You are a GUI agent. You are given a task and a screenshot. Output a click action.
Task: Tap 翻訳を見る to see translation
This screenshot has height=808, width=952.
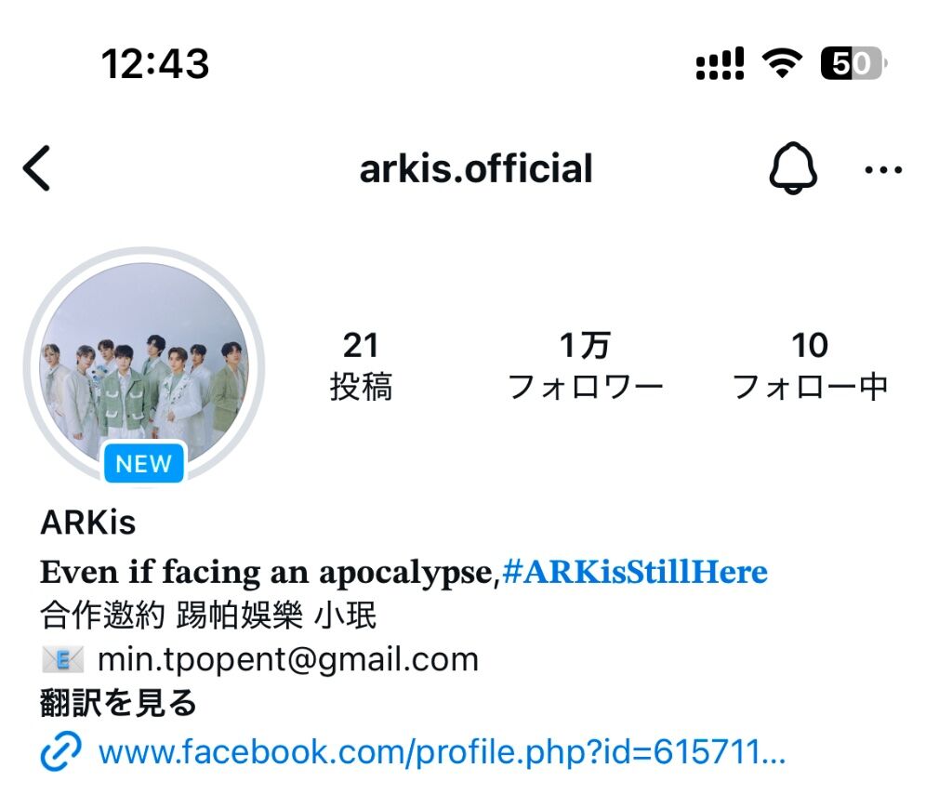[x=118, y=703]
